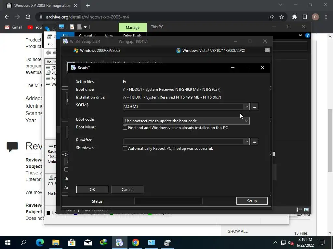Open Disk Management taskbar icon
The height and width of the screenshot is (249, 333).
(167, 243)
